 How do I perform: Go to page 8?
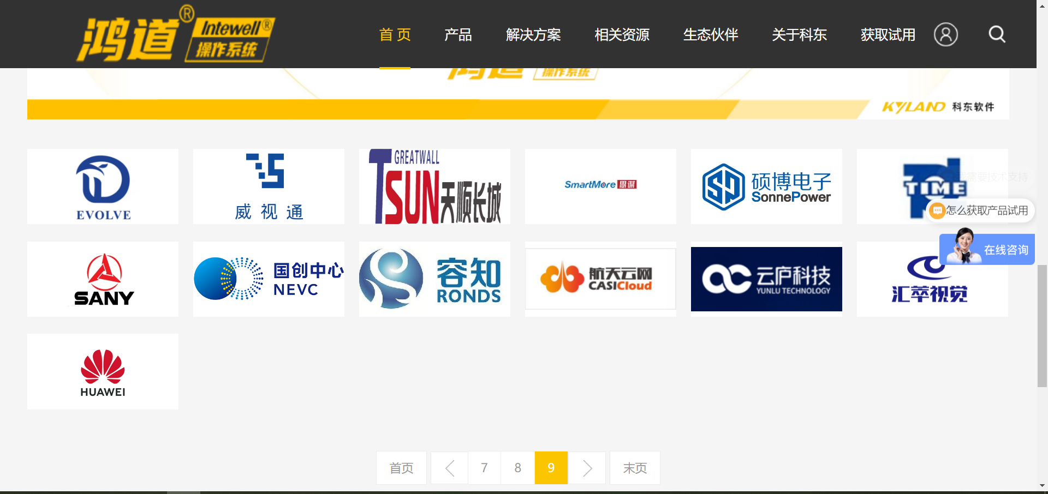[517, 468]
